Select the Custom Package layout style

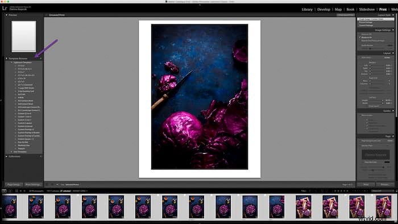click(366, 26)
